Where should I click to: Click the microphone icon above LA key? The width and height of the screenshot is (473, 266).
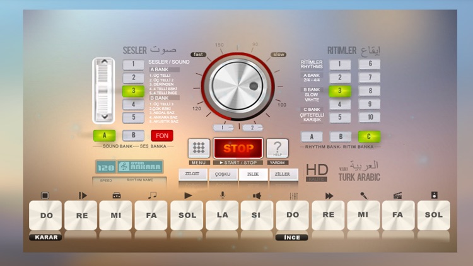click(x=223, y=195)
